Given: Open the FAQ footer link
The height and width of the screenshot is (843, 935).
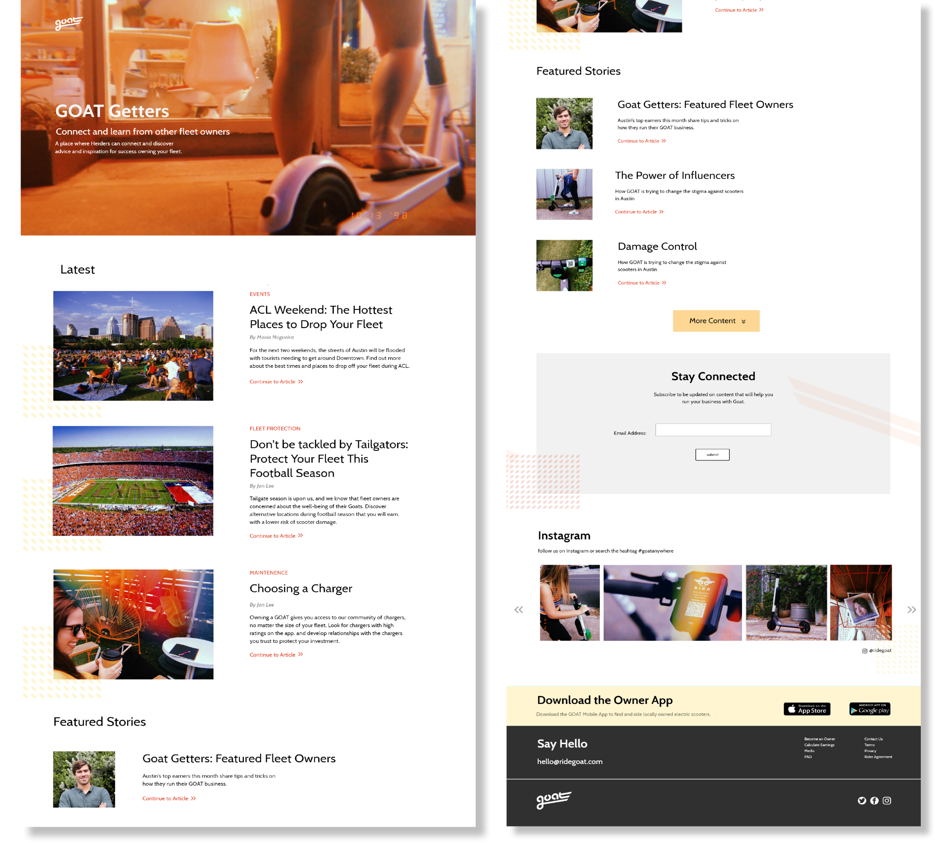Looking at the screenshot, I should coord(807,757).
